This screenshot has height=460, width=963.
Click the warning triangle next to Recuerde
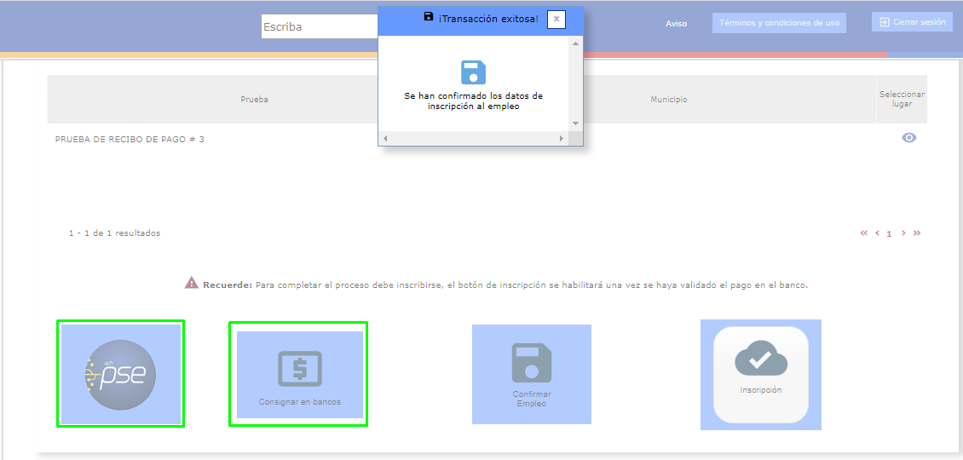point(192,283)
